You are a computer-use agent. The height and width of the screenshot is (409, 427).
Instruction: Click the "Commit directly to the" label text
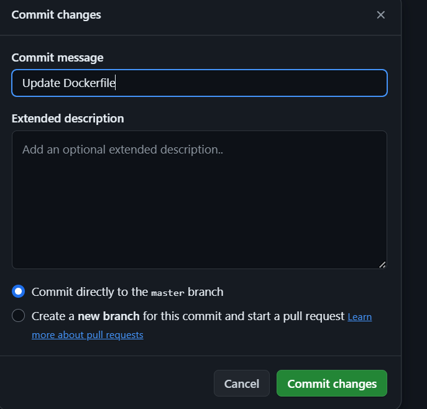[90, 292]
